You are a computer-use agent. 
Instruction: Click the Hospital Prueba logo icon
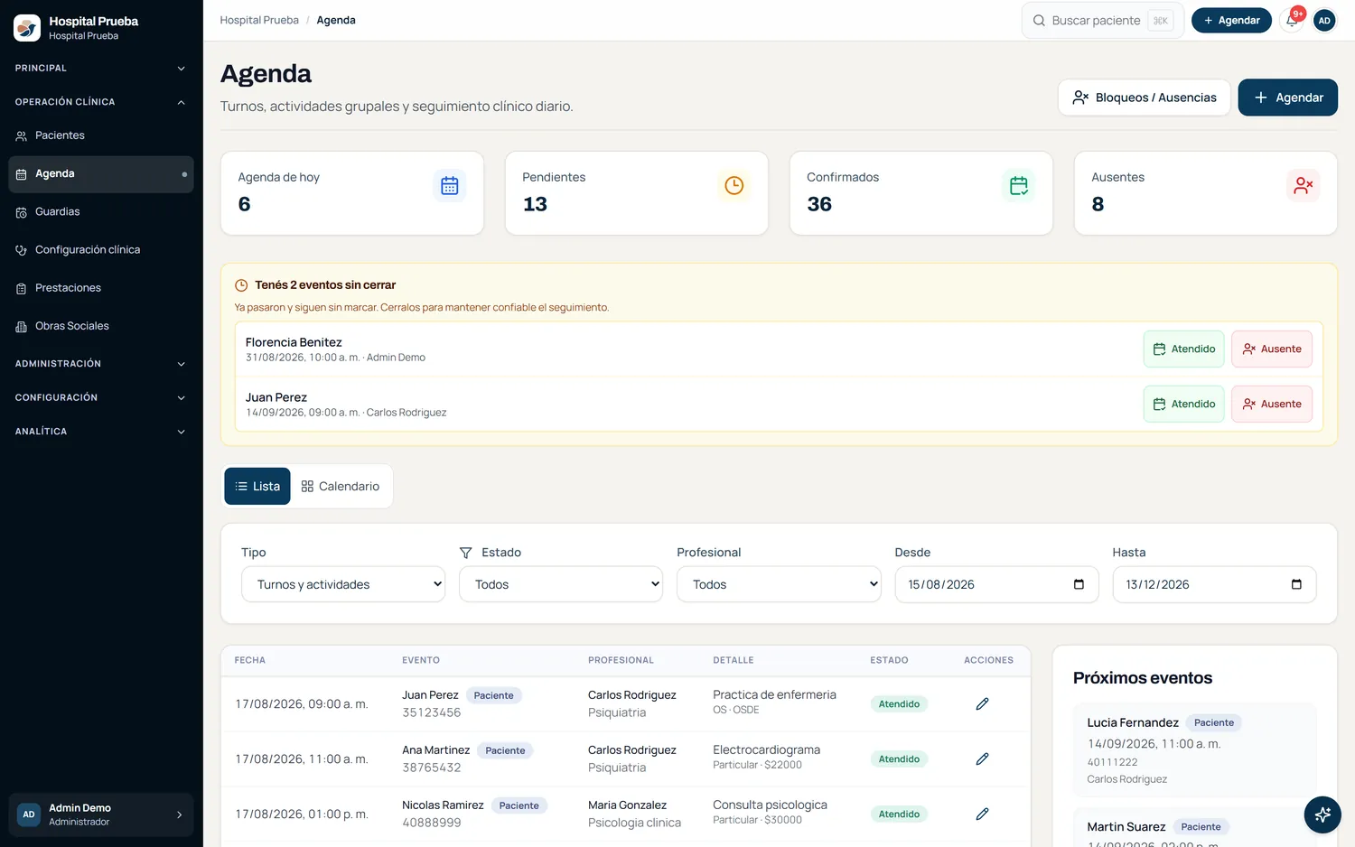click(27, 28)
